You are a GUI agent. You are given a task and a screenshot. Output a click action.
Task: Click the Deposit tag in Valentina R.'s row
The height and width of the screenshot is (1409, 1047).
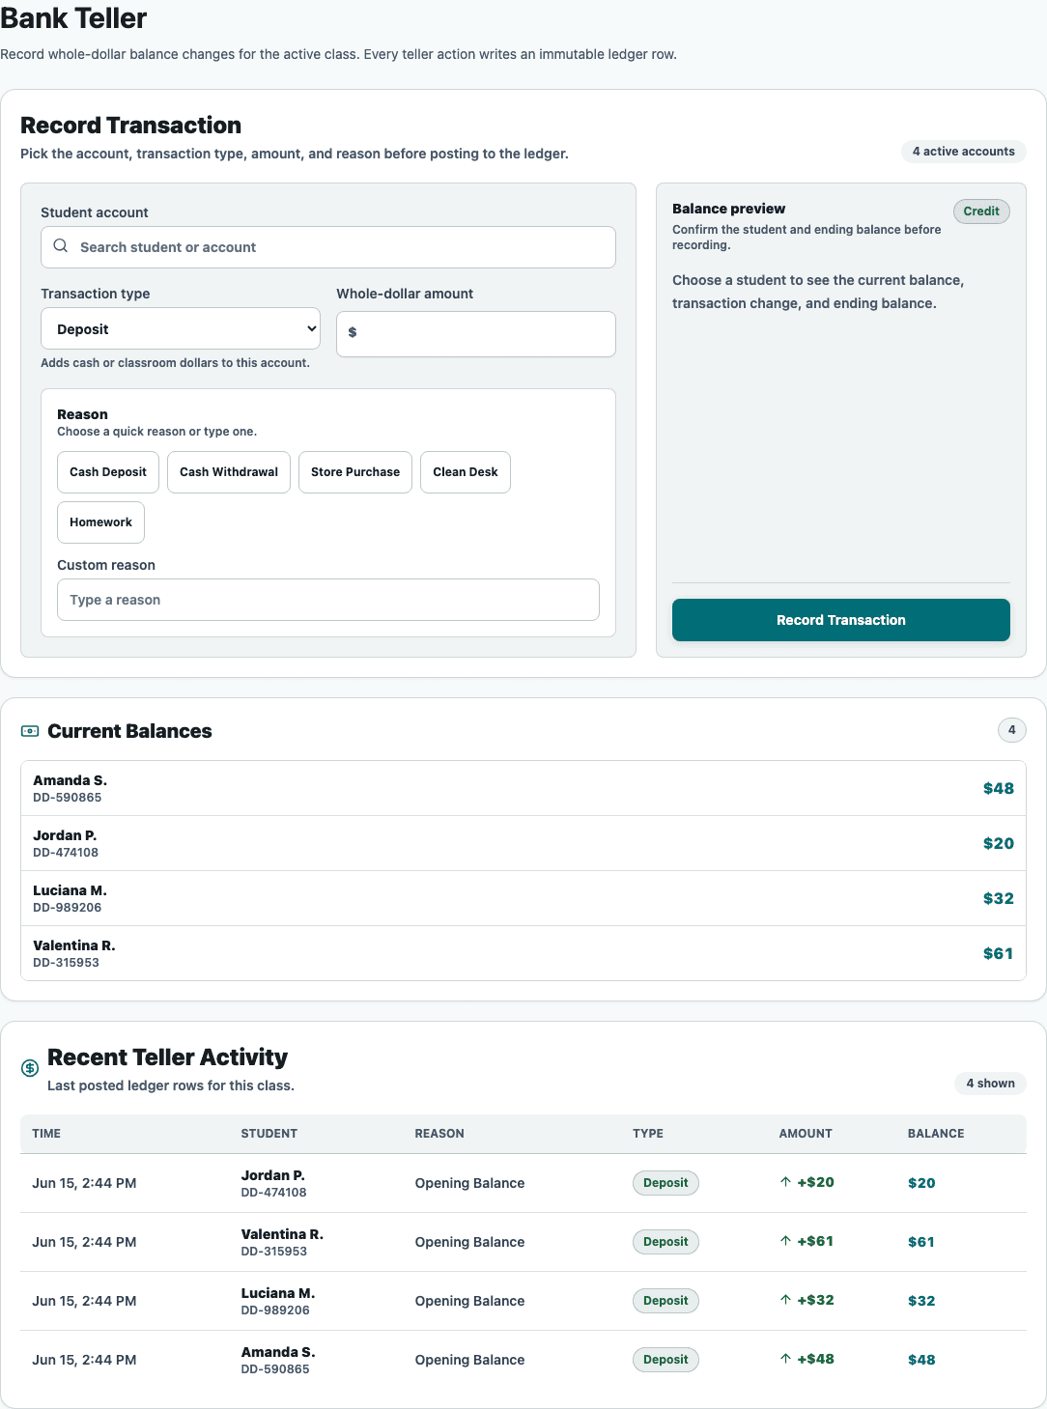tap(665, 1242)
